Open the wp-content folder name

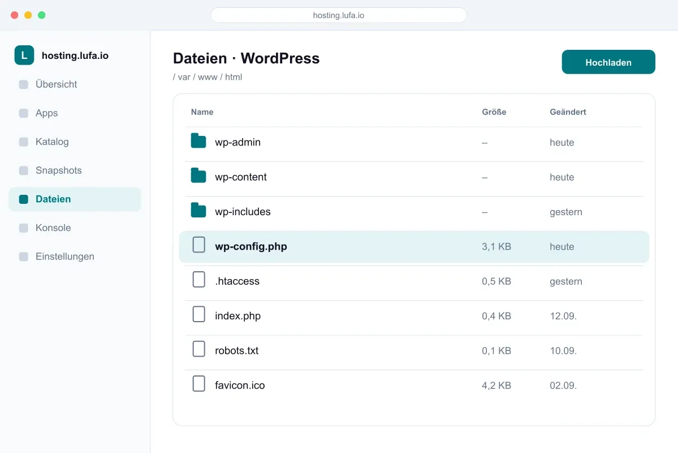tap(241, 177)
